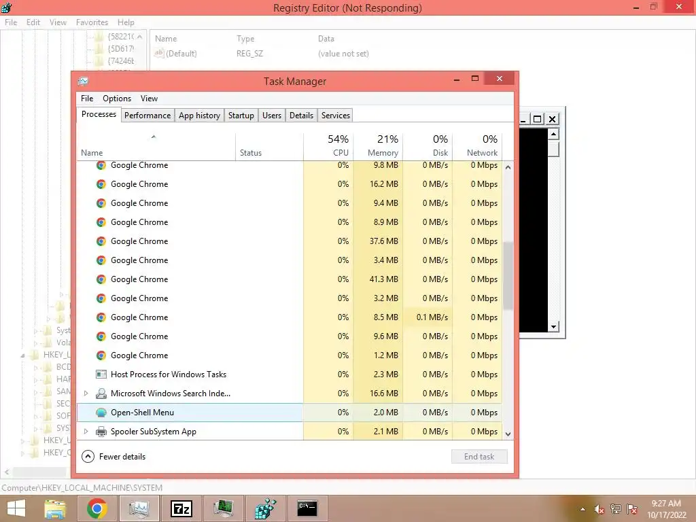696x522 pixels.
Task: Click the Spooler SubSystem App printer icon
Action: 101,432
